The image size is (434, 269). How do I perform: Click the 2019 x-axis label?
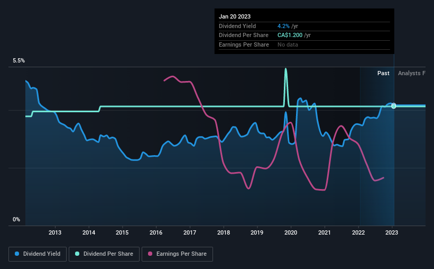(x=257, y=232)
